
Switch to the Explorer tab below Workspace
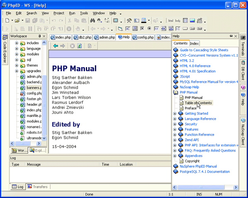pyautogui.click(x=37, y=150)
